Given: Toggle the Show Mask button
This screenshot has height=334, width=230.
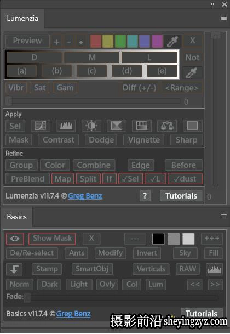Looking at the screenshot, I should click(52, 239).
